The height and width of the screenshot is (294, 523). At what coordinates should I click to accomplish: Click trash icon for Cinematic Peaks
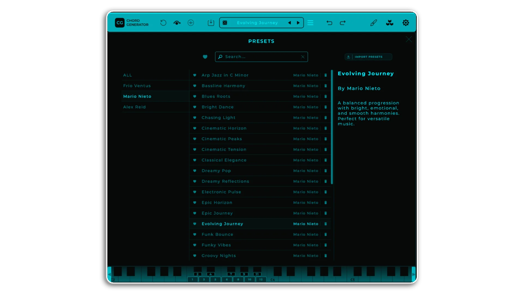326,139
